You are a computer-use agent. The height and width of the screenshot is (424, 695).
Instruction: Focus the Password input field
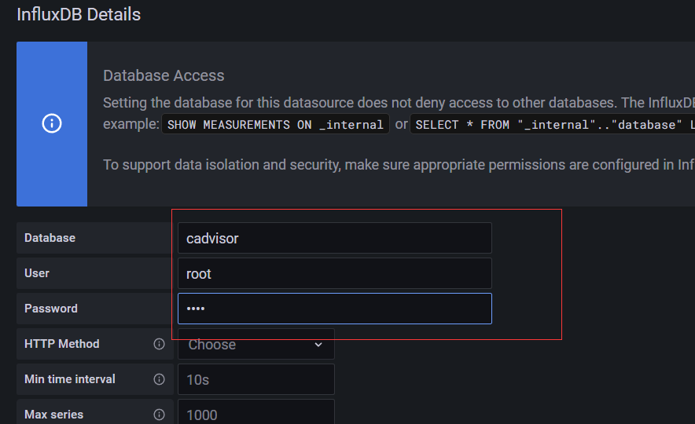(335, 309)
